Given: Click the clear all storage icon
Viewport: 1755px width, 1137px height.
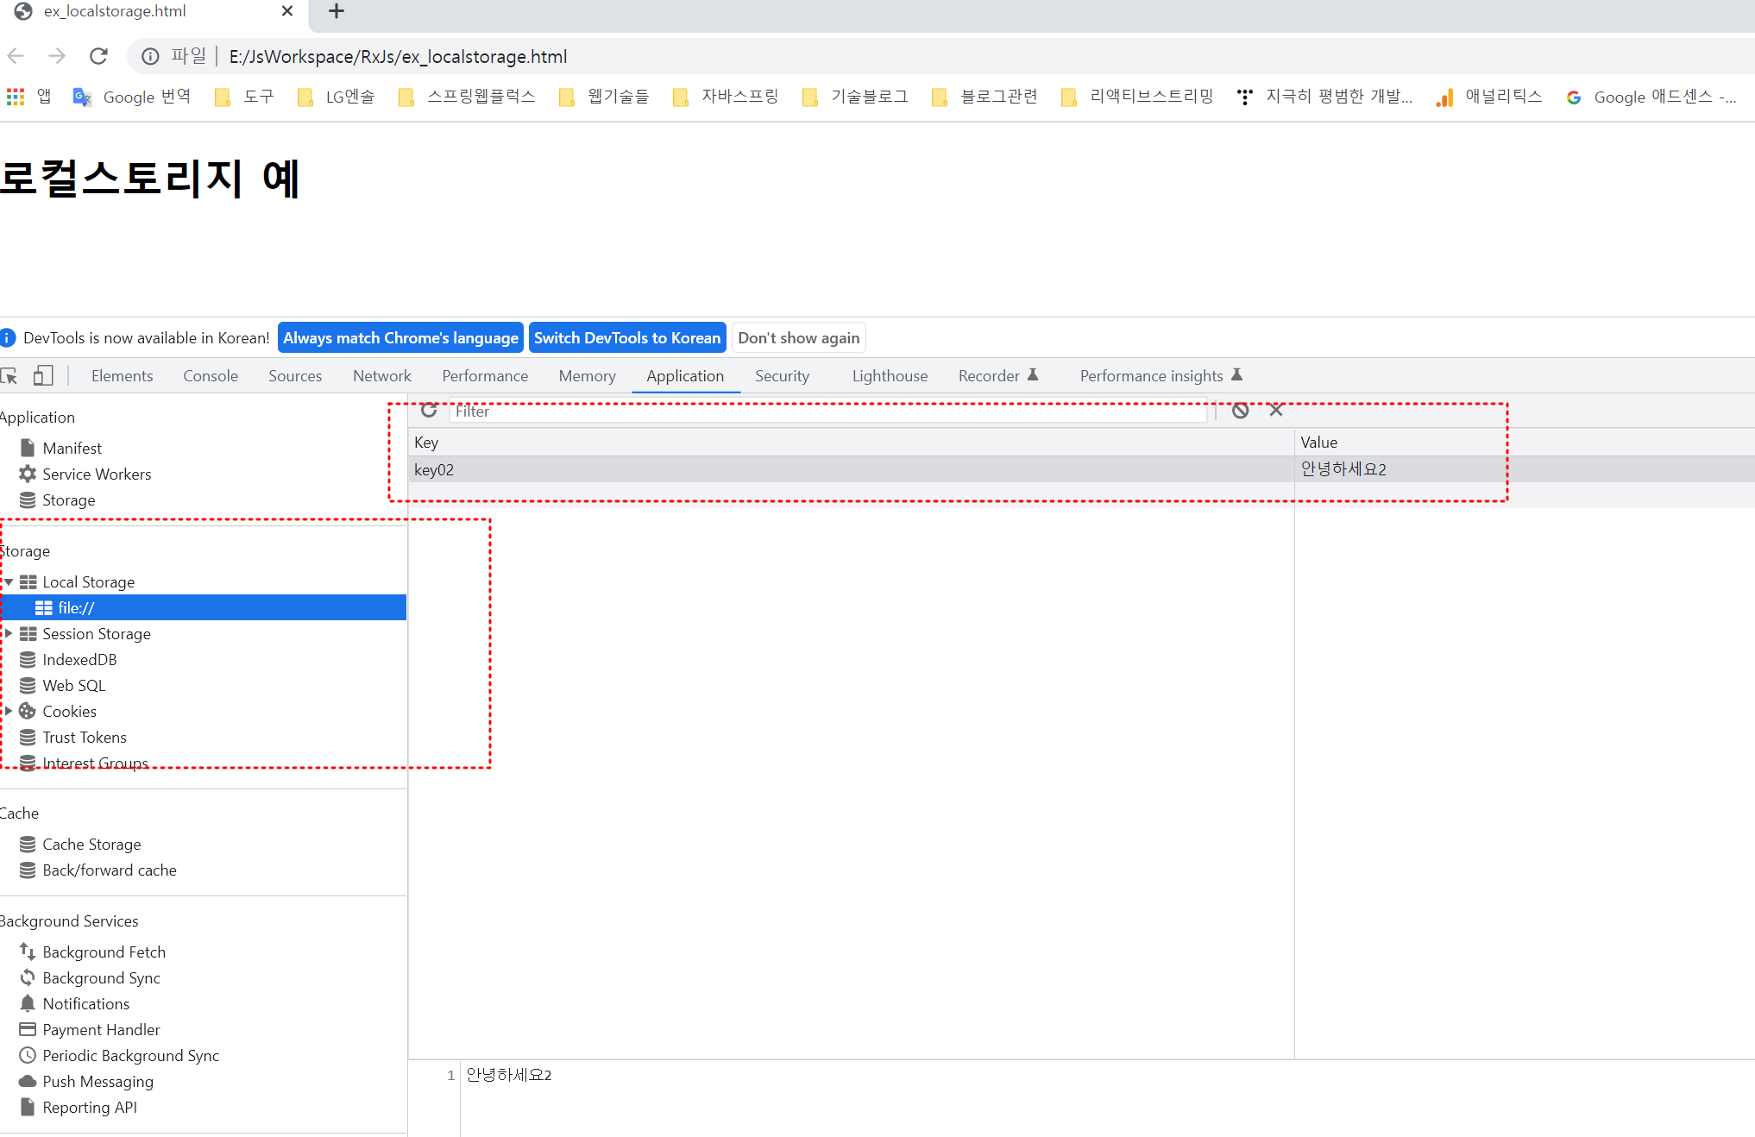Looking at the screenshot, I should point(1240,411).
